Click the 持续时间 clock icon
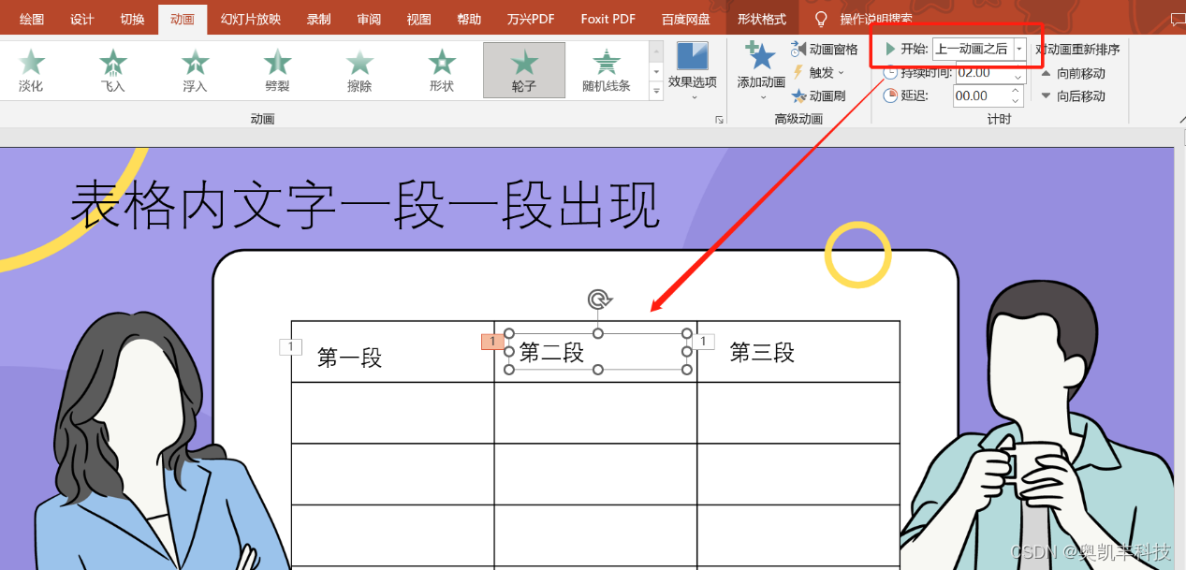Screen dimensions: 1186x570 click(890, 72)
